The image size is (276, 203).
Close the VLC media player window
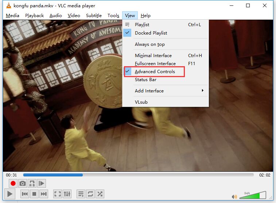click(x=265, y=5)
